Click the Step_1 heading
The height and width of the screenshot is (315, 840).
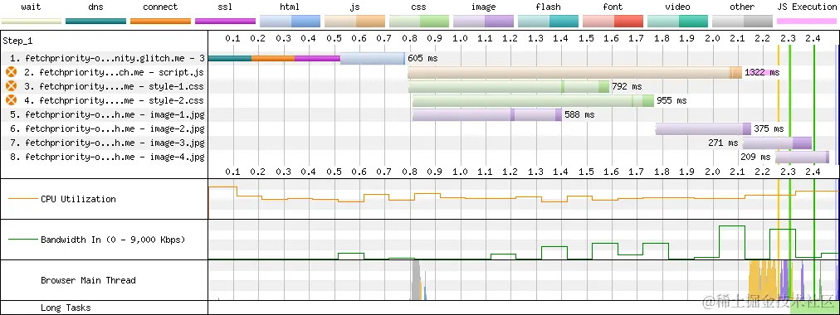pyautogui.click(x=17, y=41)
